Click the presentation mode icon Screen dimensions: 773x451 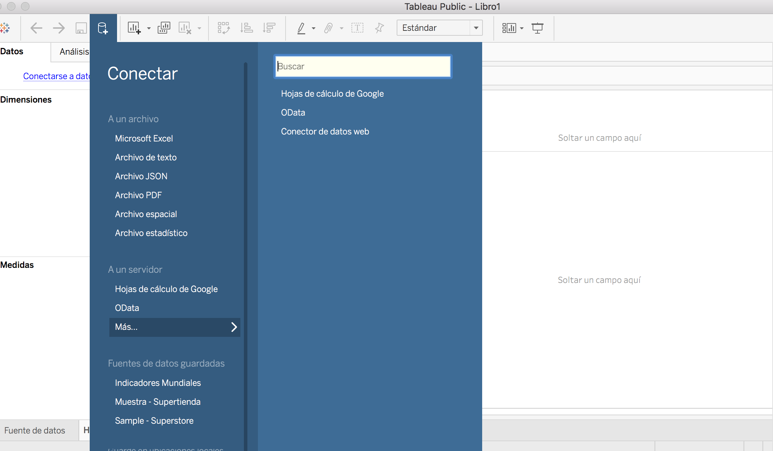coord(537,28)
